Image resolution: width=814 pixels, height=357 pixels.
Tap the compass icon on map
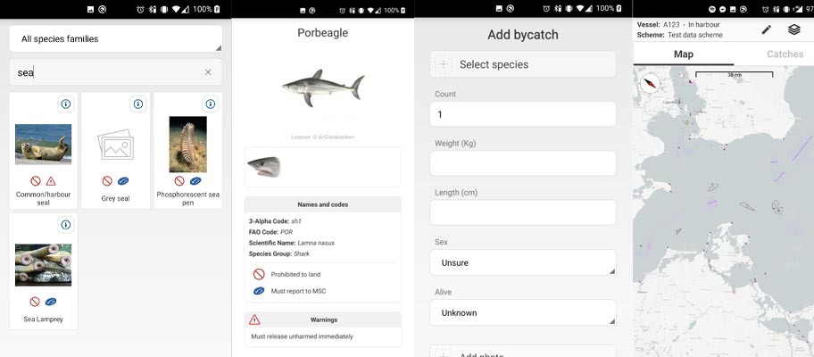pos(651,84)
